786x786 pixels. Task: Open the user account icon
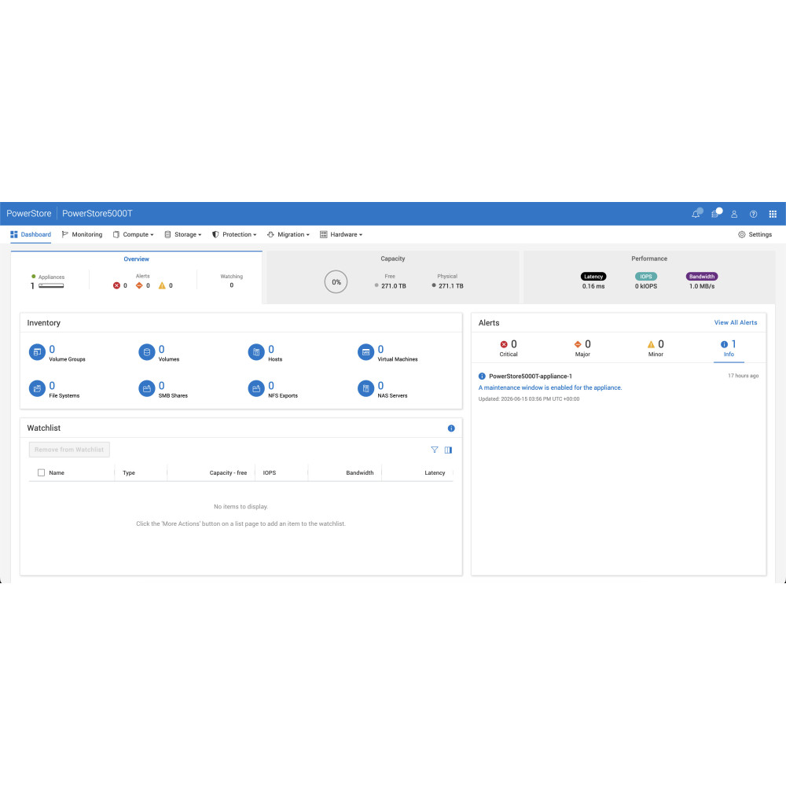tap(734, 214)
